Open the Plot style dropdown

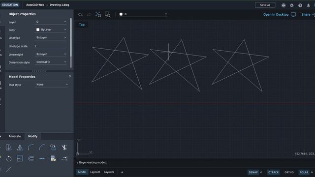click(52, 85)
